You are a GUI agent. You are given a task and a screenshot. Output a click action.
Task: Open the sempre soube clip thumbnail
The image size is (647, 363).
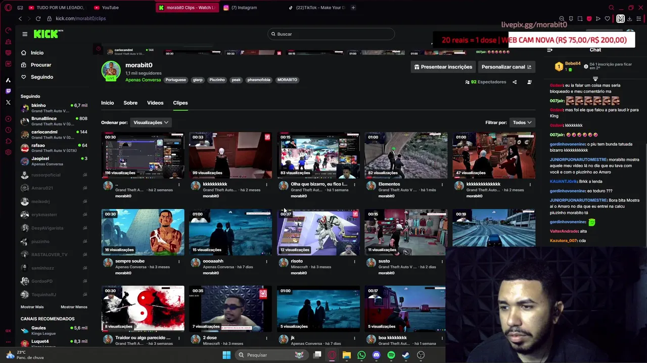[143, 232]
